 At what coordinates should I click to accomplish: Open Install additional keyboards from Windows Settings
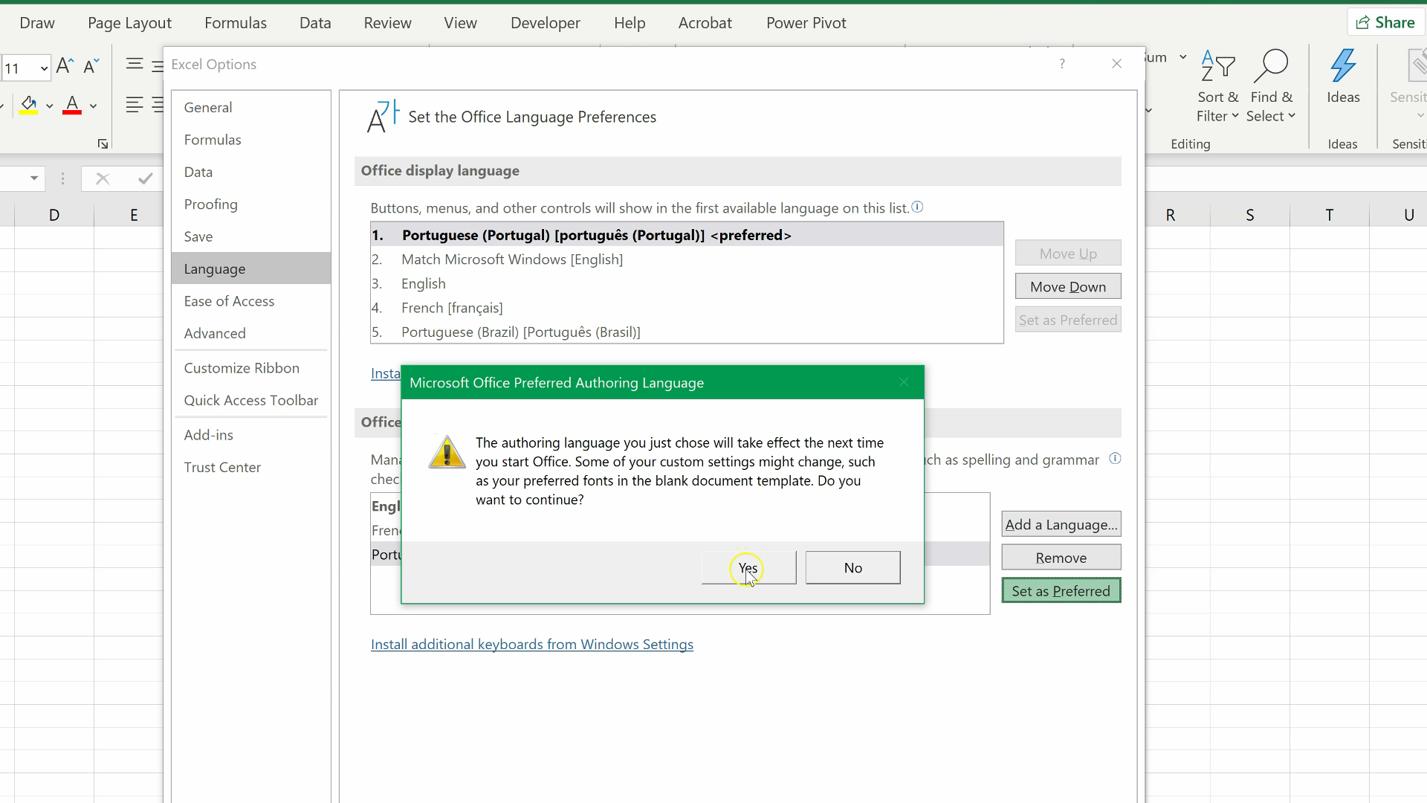[532, 644]
